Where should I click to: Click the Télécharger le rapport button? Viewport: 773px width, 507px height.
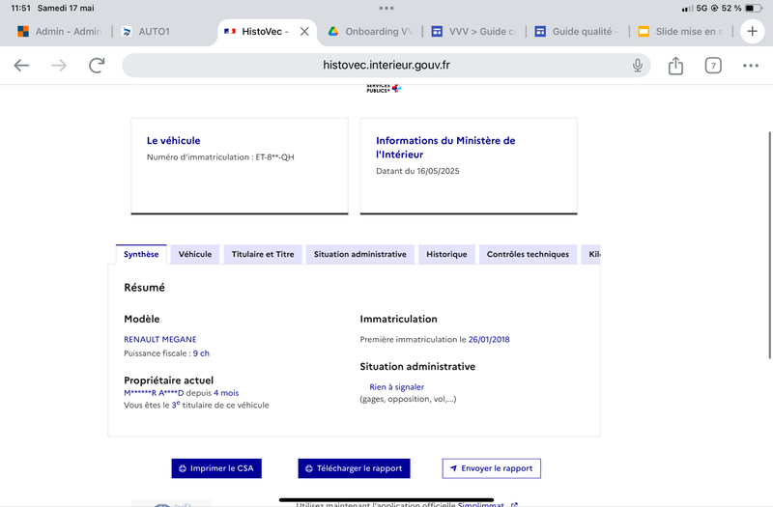point(354,468)
